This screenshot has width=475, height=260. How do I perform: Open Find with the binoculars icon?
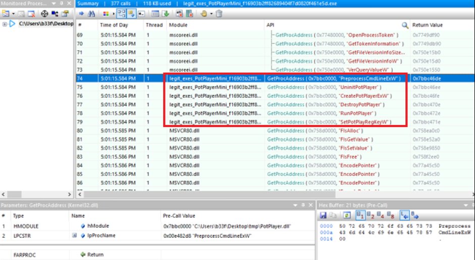[91, 14]
